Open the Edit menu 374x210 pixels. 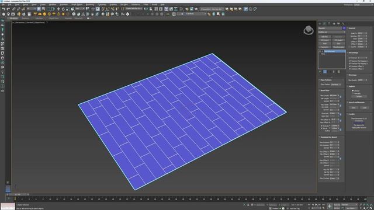9,5
